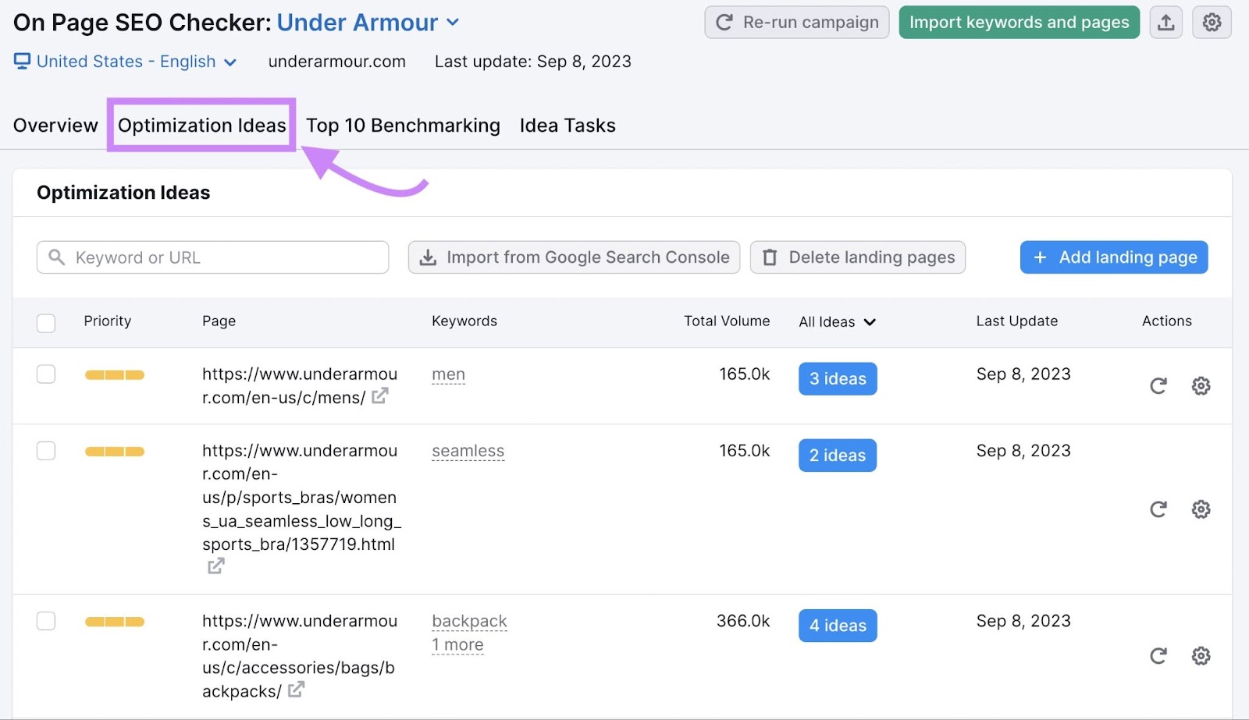Click the export/upload icon button
Image resolution: width=1249 pixels, height=720 pixels.
pos(1165,23)
